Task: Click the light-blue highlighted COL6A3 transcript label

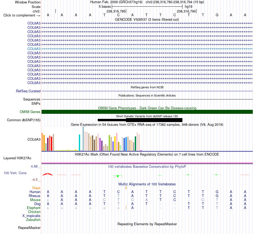Action: (x=34, y=49)
